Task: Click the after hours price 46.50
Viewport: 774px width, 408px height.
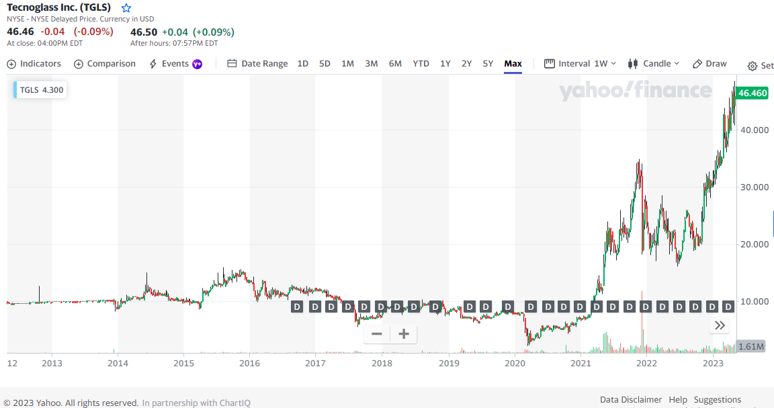Action: coord(144,32)
